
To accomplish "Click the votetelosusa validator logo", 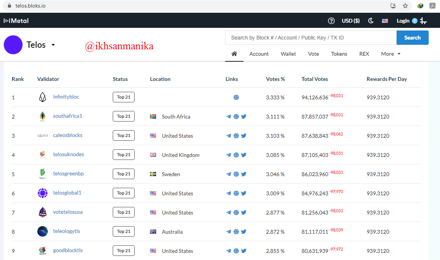I will 43,212.
